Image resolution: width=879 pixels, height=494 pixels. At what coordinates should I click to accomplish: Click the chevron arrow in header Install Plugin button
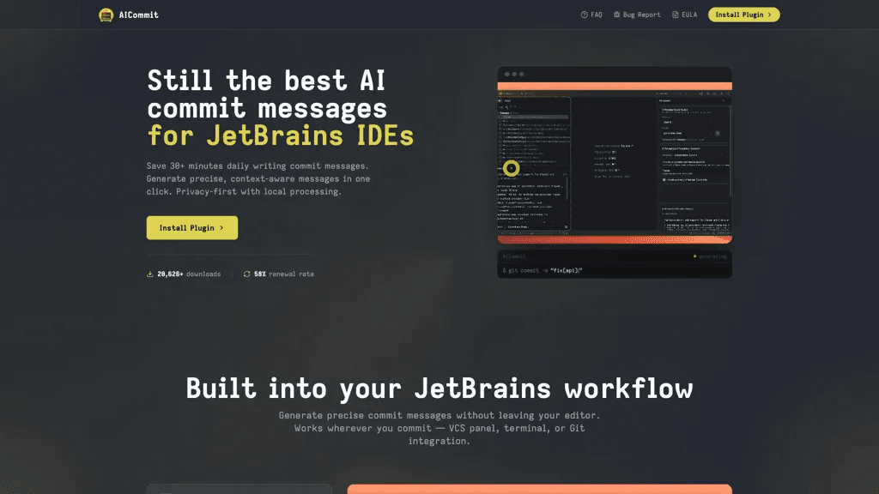tap(770, 15)
